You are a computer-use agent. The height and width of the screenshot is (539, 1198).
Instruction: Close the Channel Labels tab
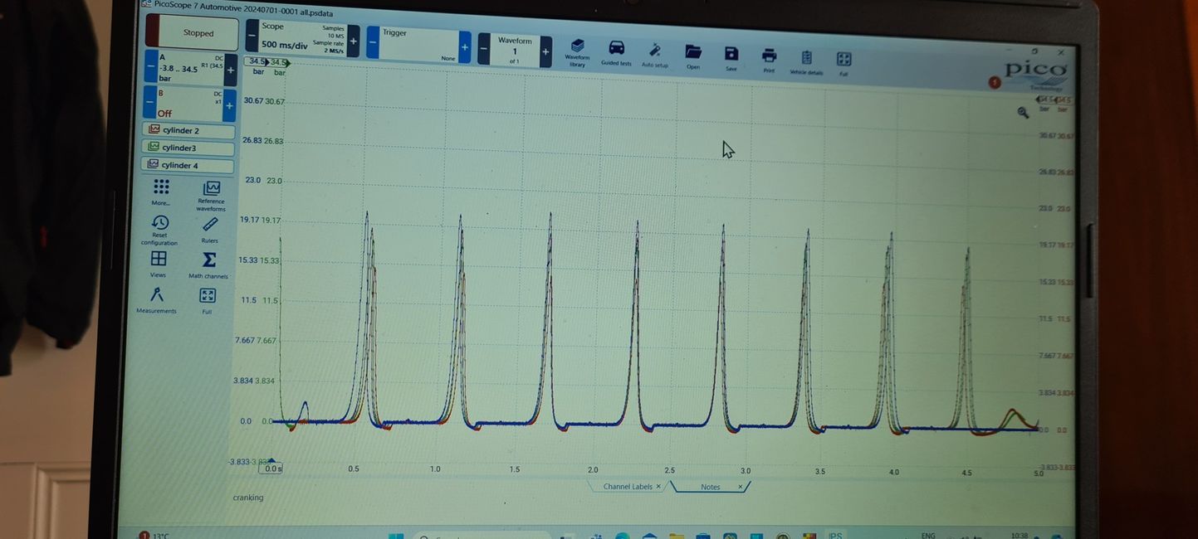pos(658,487)
